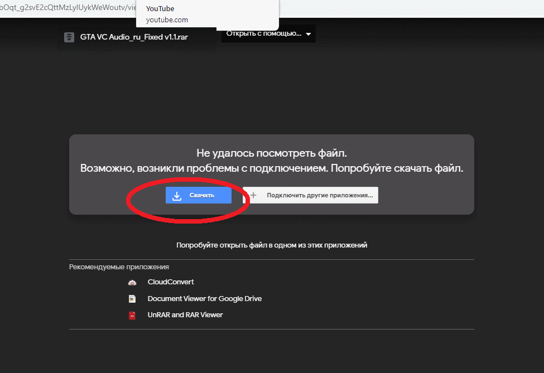Click the CloudConvert cloud icon
This screenshot has height=373, width=544.
click(x=132, y=283)
